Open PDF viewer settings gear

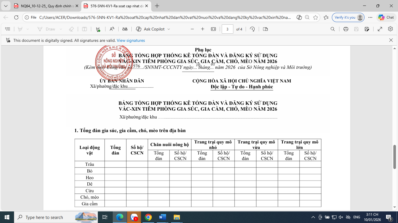(x=391, y=29)
